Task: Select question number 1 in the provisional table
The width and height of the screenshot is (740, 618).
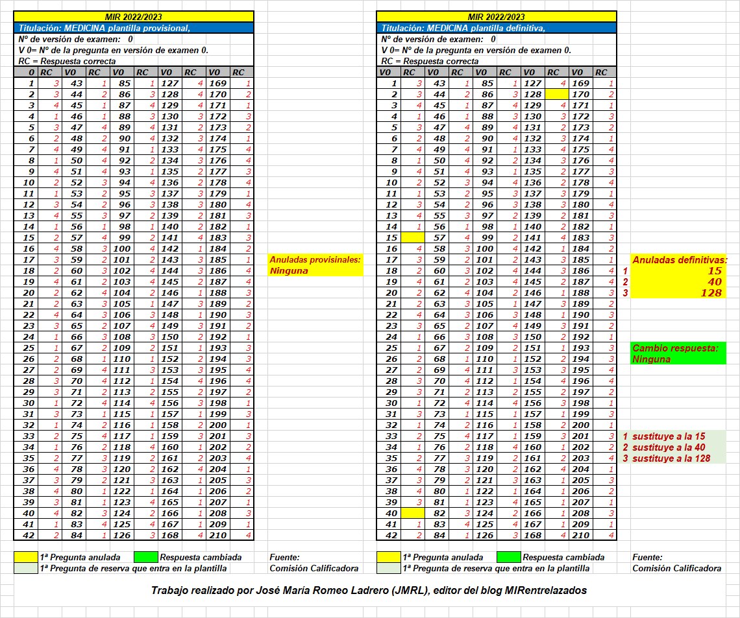Action: pyautogui.click(x=31, y=84)
